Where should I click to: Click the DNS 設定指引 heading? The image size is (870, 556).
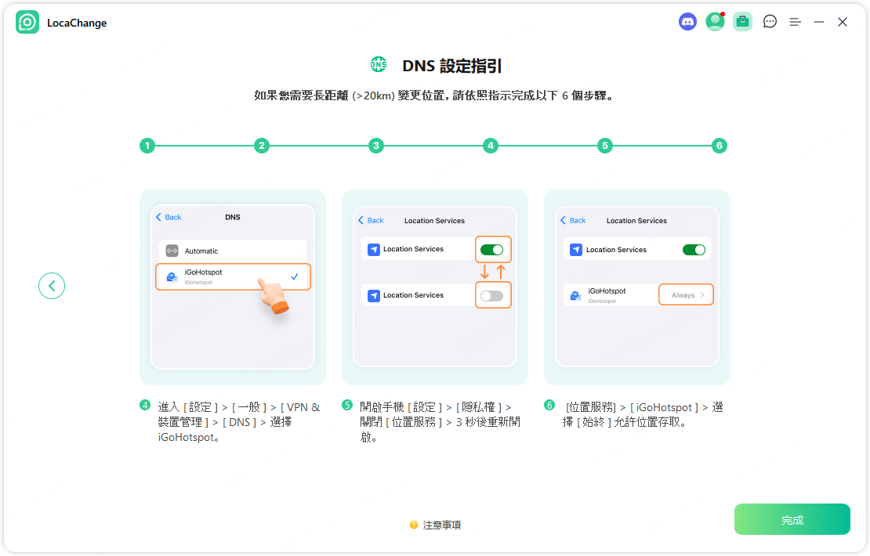[x=451, y=66]
